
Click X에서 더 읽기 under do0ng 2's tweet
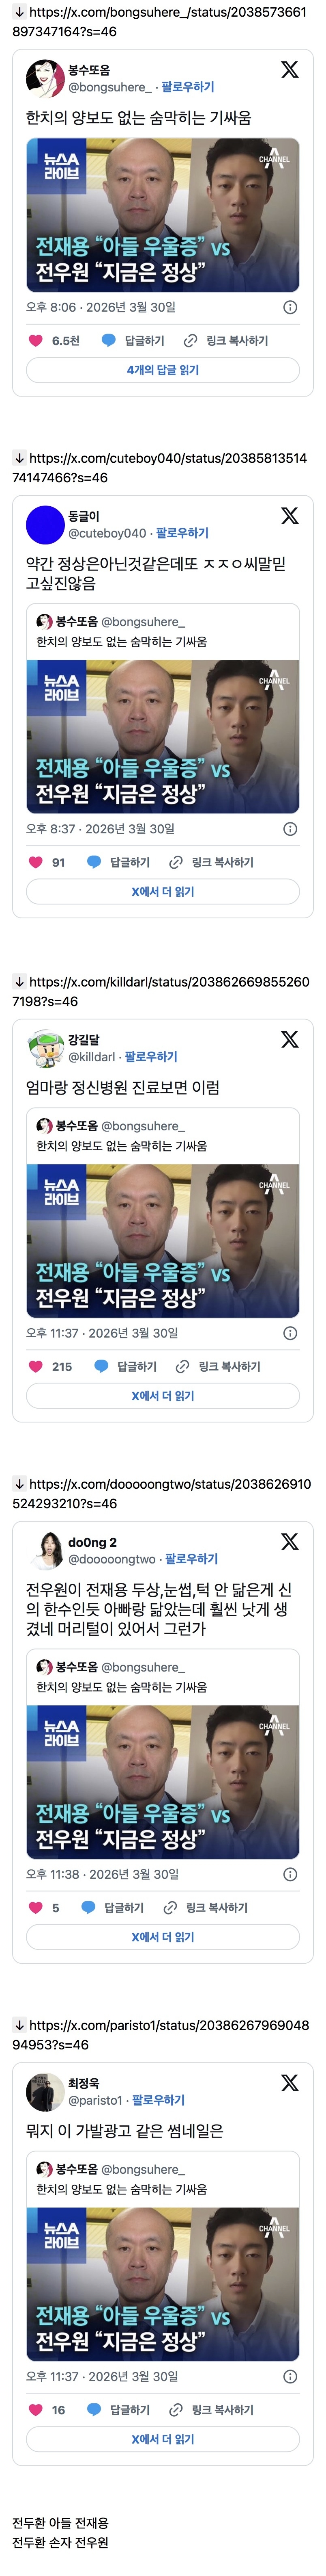pos(163,1937)
